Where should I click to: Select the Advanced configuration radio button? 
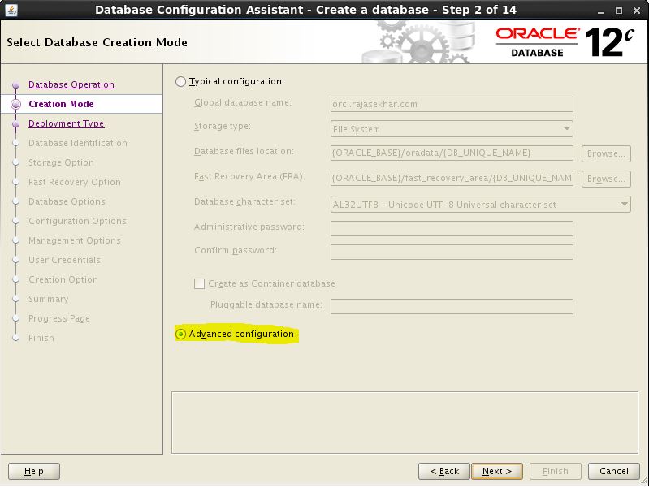coord(180,335)
